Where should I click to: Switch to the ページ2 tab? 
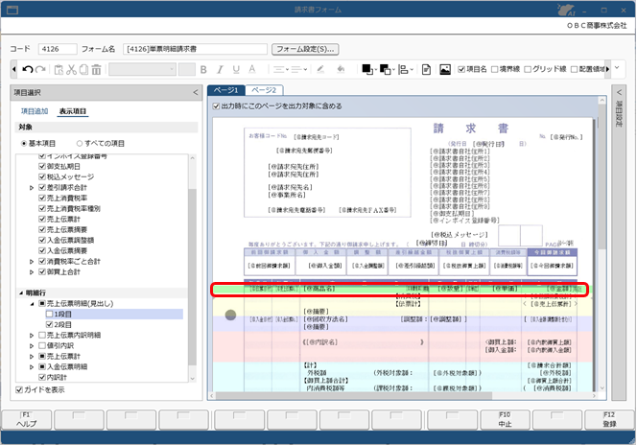[264, 90]
